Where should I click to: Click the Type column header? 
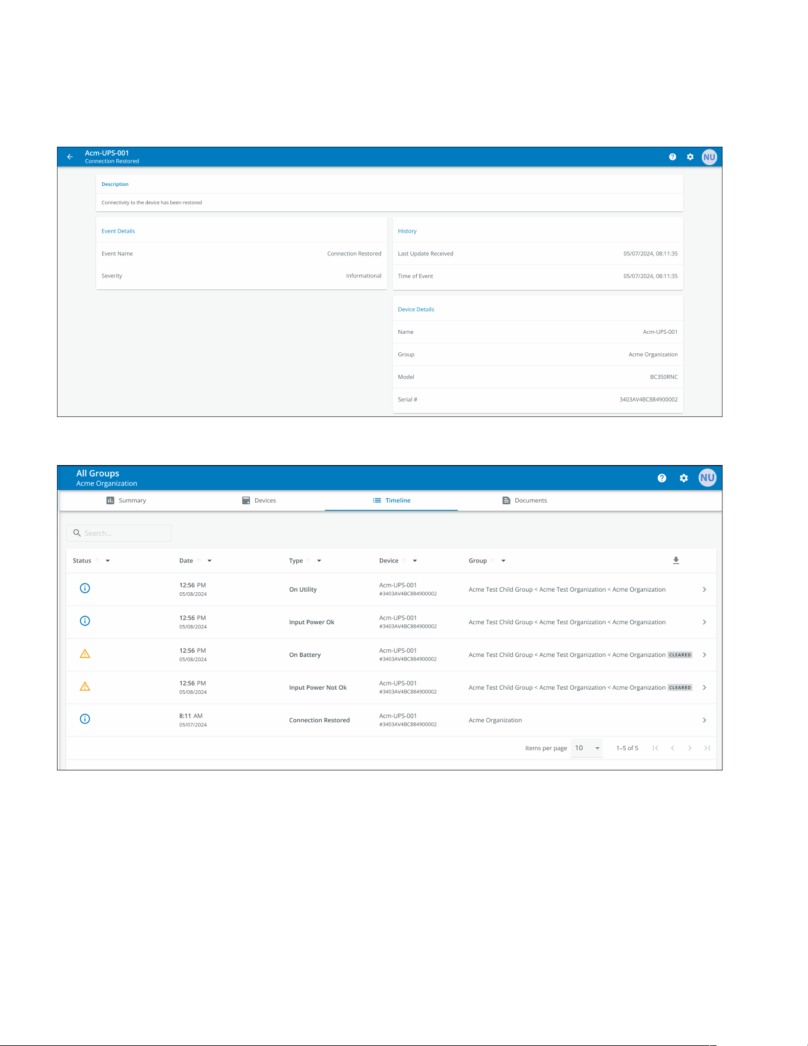click(296, 561)
